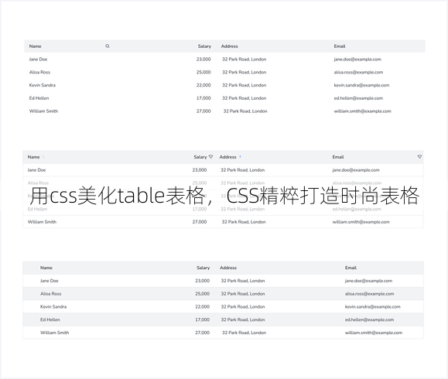Select William Smith's address in middle table
The height and width of the screenshot is (379, 448).
(244, 222)
